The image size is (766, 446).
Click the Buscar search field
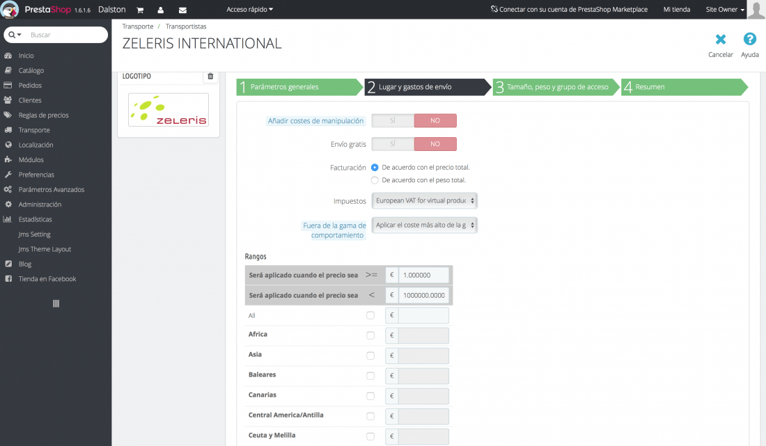click(66, 35)
